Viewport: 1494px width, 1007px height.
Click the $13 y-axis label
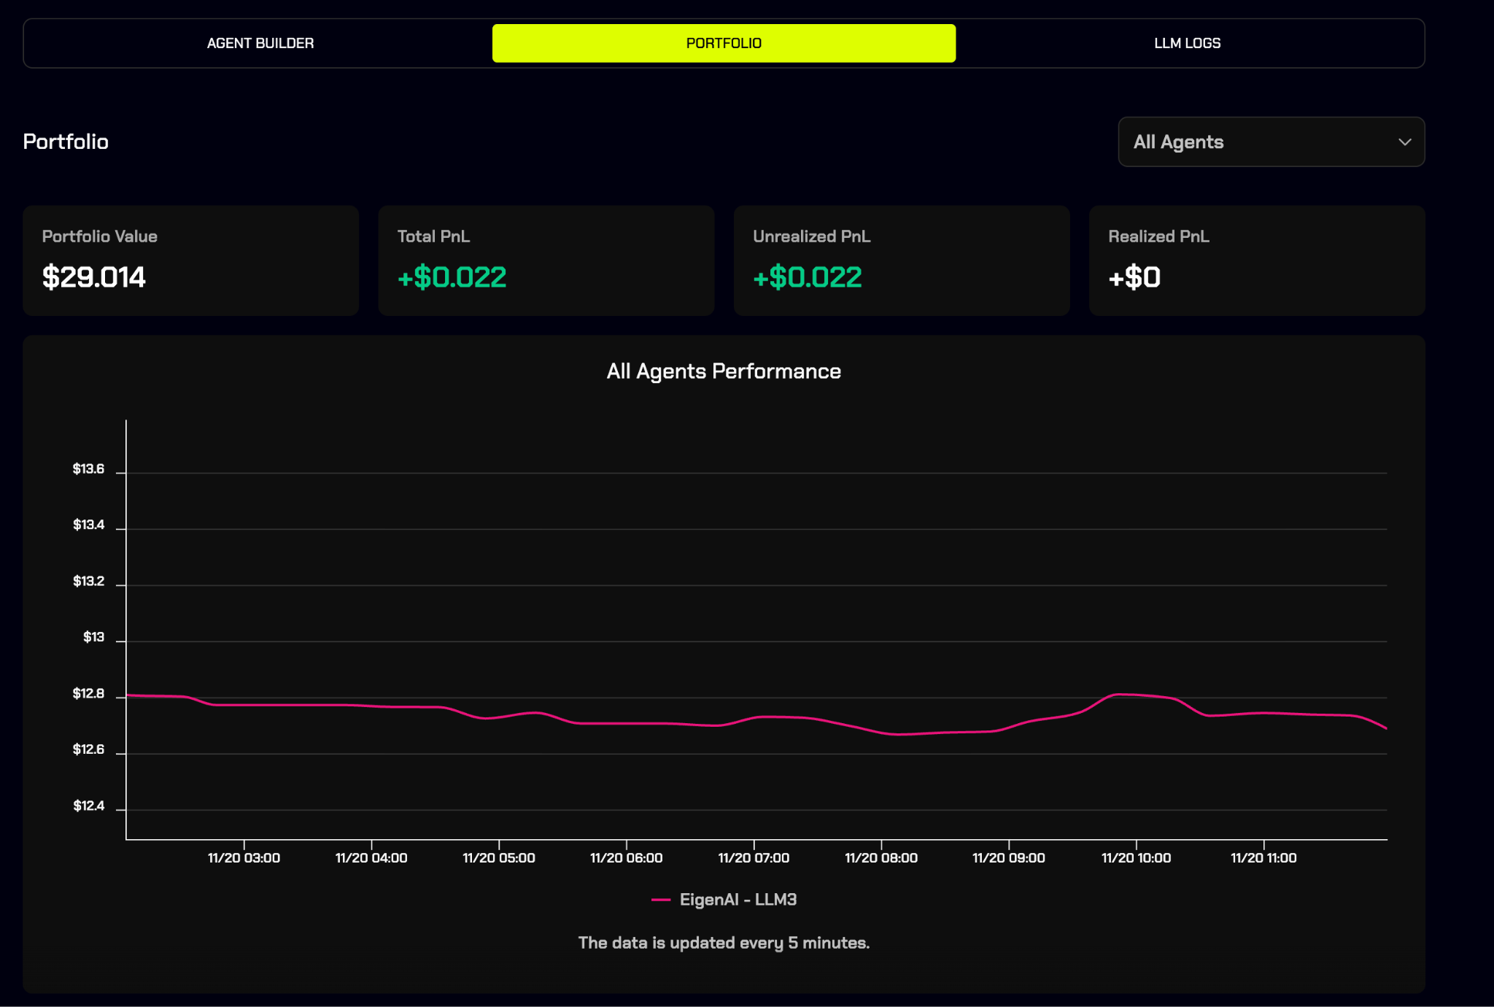click(93, 638)
